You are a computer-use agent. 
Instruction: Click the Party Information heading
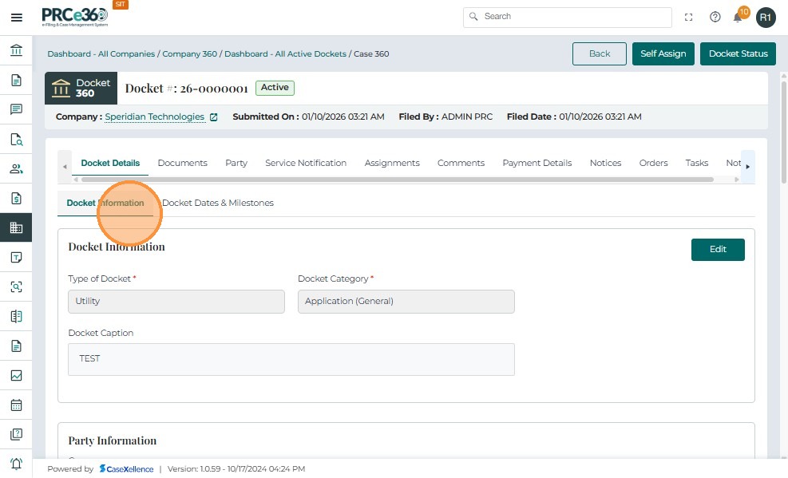tap(112, 440)
